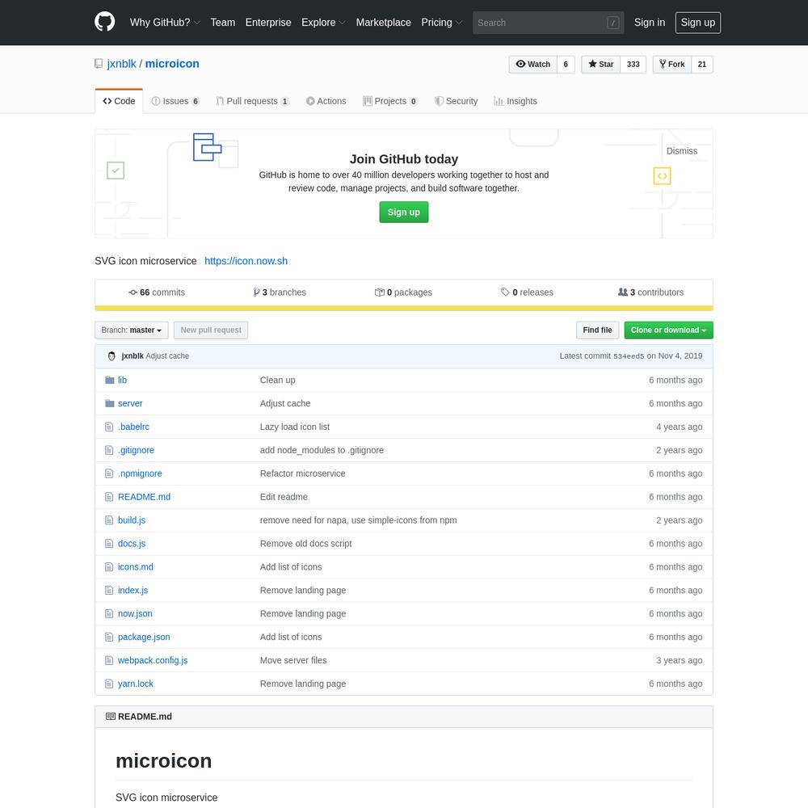View the 6 watchers count
This screenshot has height=808, width=808.
click(x=566, y=65)
